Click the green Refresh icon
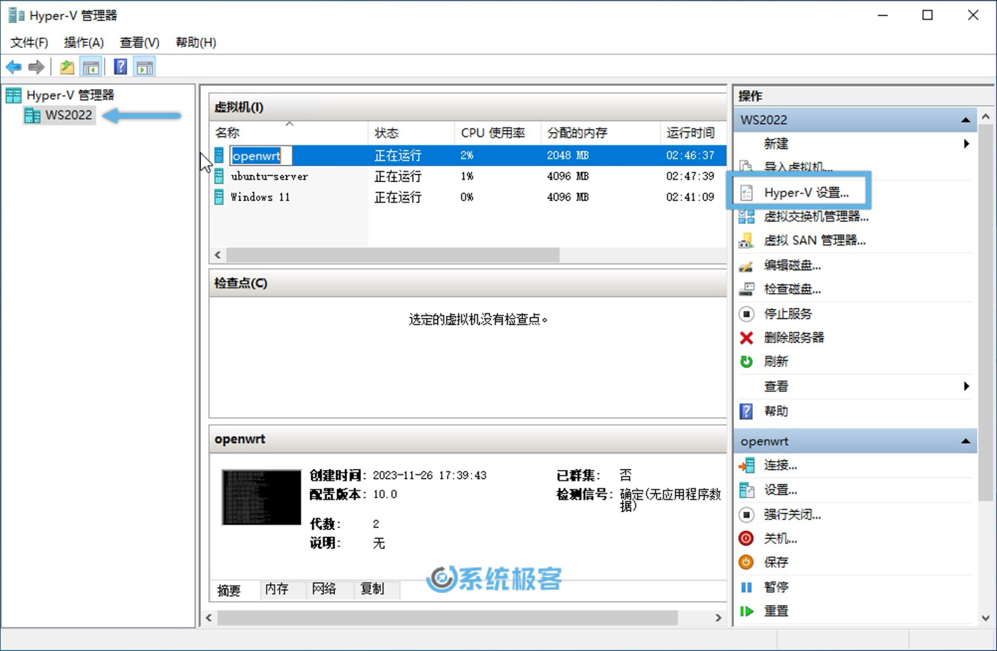The image size is (997, 651). [746, 361]
